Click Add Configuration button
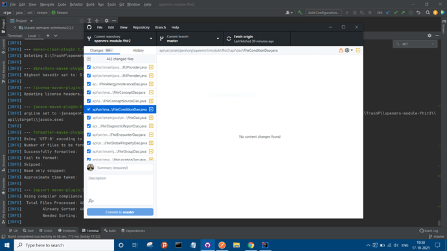 pyautogui.click(x=323, y=12)
